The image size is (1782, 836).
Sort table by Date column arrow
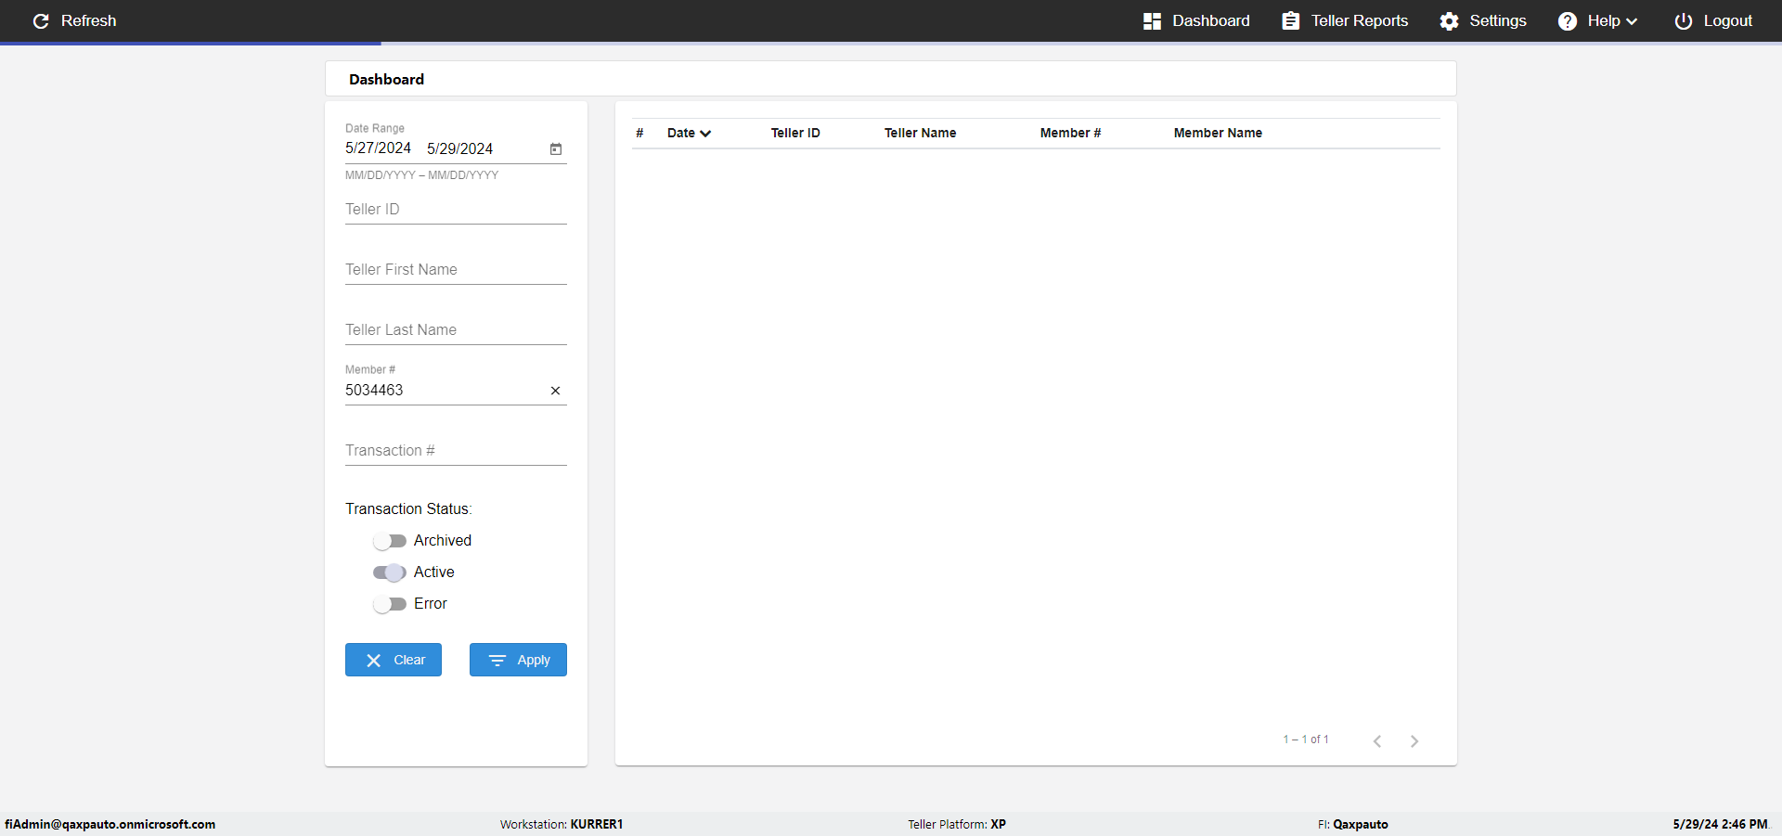[x=705, y=134]
